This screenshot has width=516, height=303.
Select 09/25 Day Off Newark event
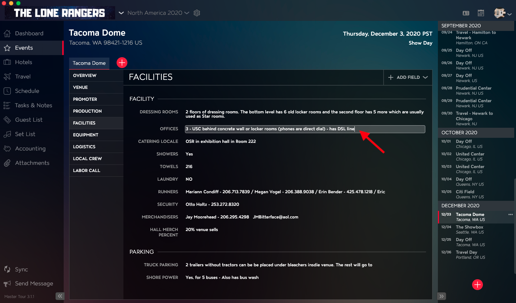point(476,53)
